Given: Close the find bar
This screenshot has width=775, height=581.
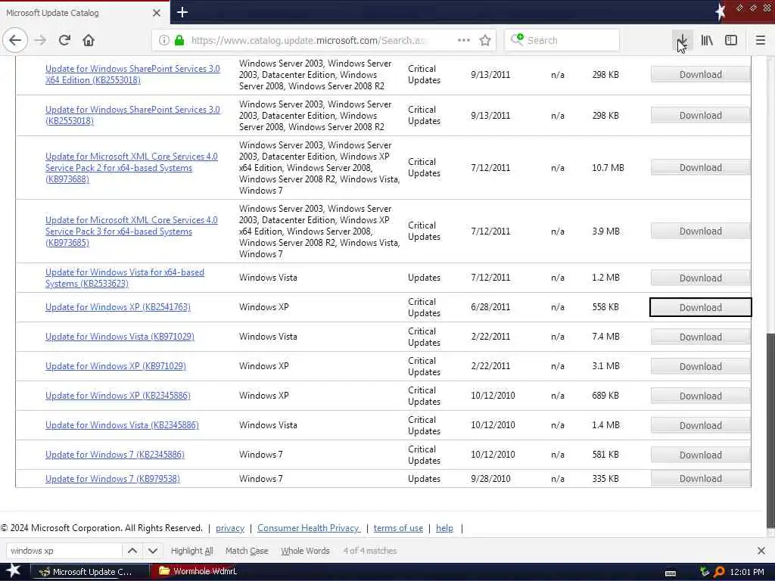Looking at the screenshot, I should point(761,551).
